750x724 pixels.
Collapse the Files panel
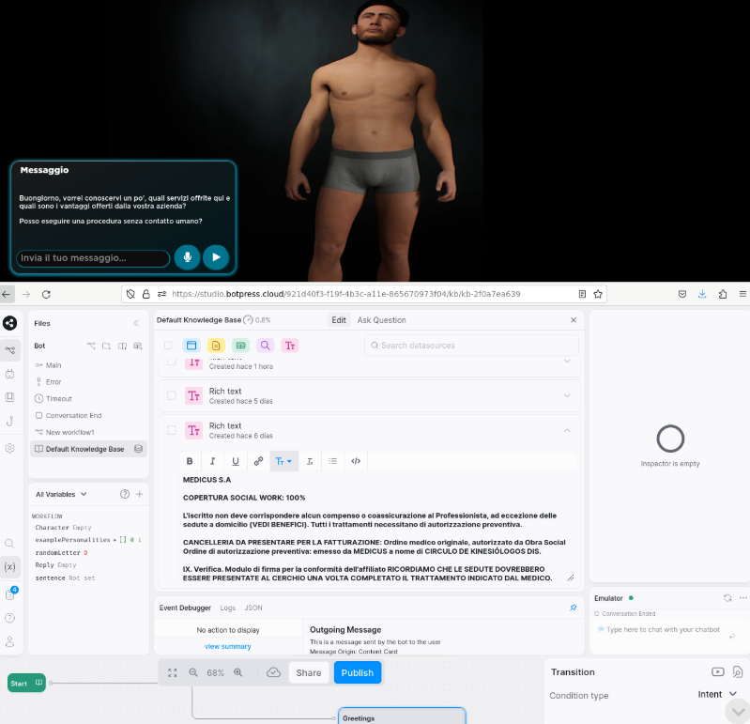point(136,323)
